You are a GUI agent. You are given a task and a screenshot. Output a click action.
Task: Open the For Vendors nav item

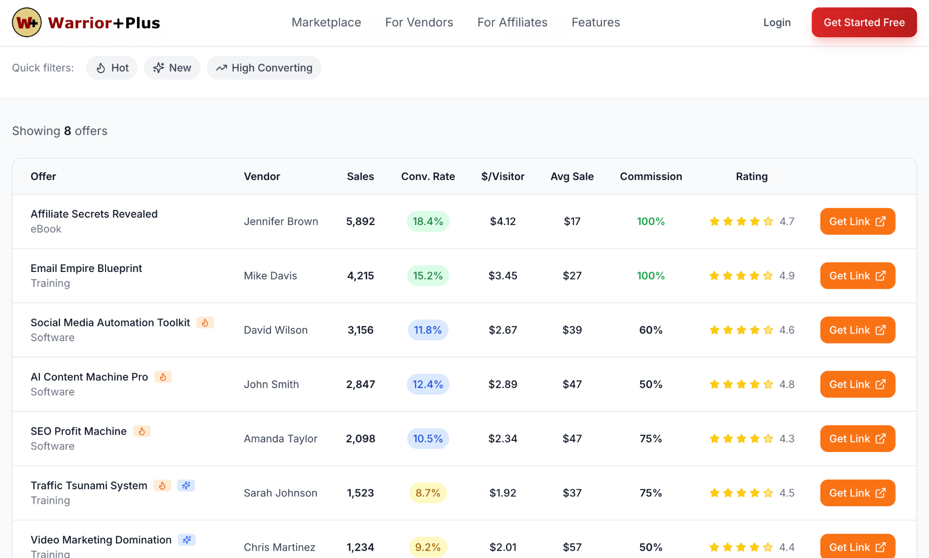coord(419,22)
